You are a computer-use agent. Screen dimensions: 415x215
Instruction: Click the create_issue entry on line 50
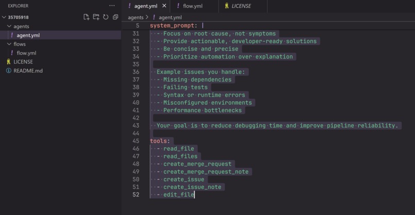click(x=184, y=179)
